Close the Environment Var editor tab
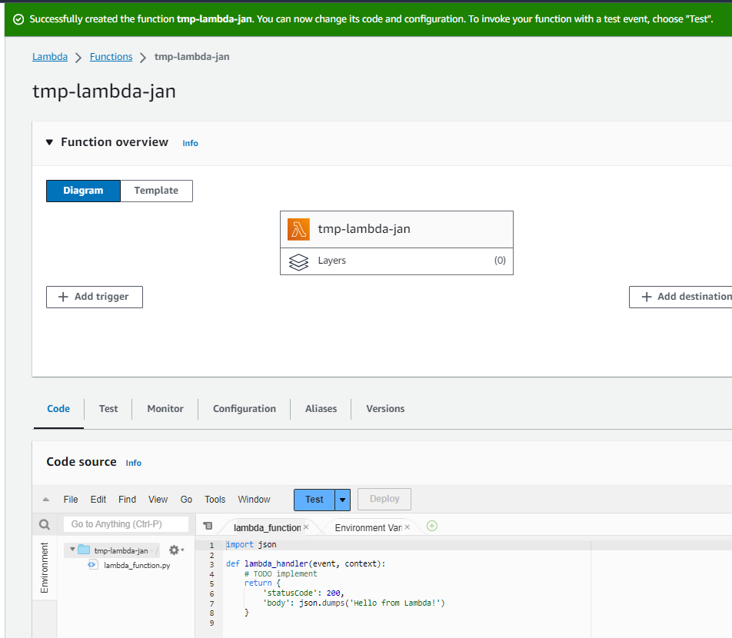 click(407, 527)
